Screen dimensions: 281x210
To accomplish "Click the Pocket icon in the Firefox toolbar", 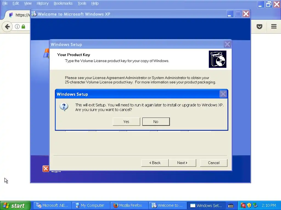I will 259,27.
